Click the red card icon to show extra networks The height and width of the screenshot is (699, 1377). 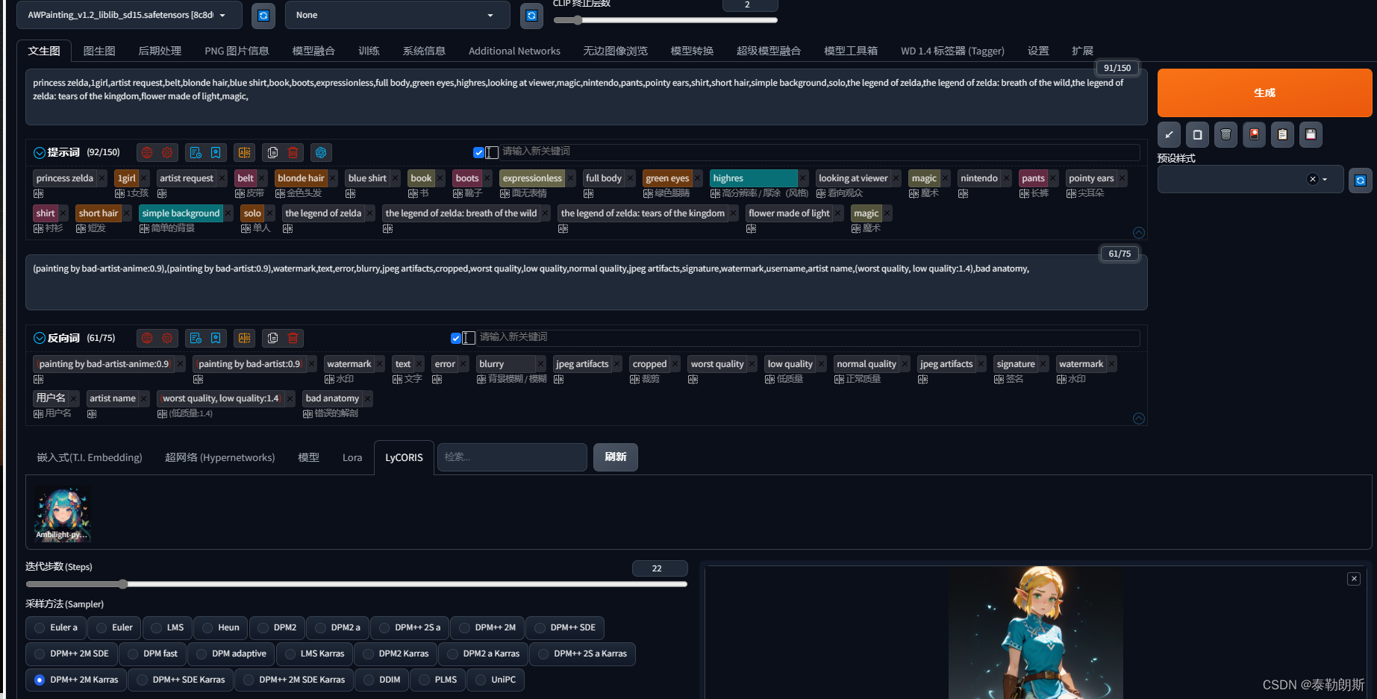point(1254,135)
